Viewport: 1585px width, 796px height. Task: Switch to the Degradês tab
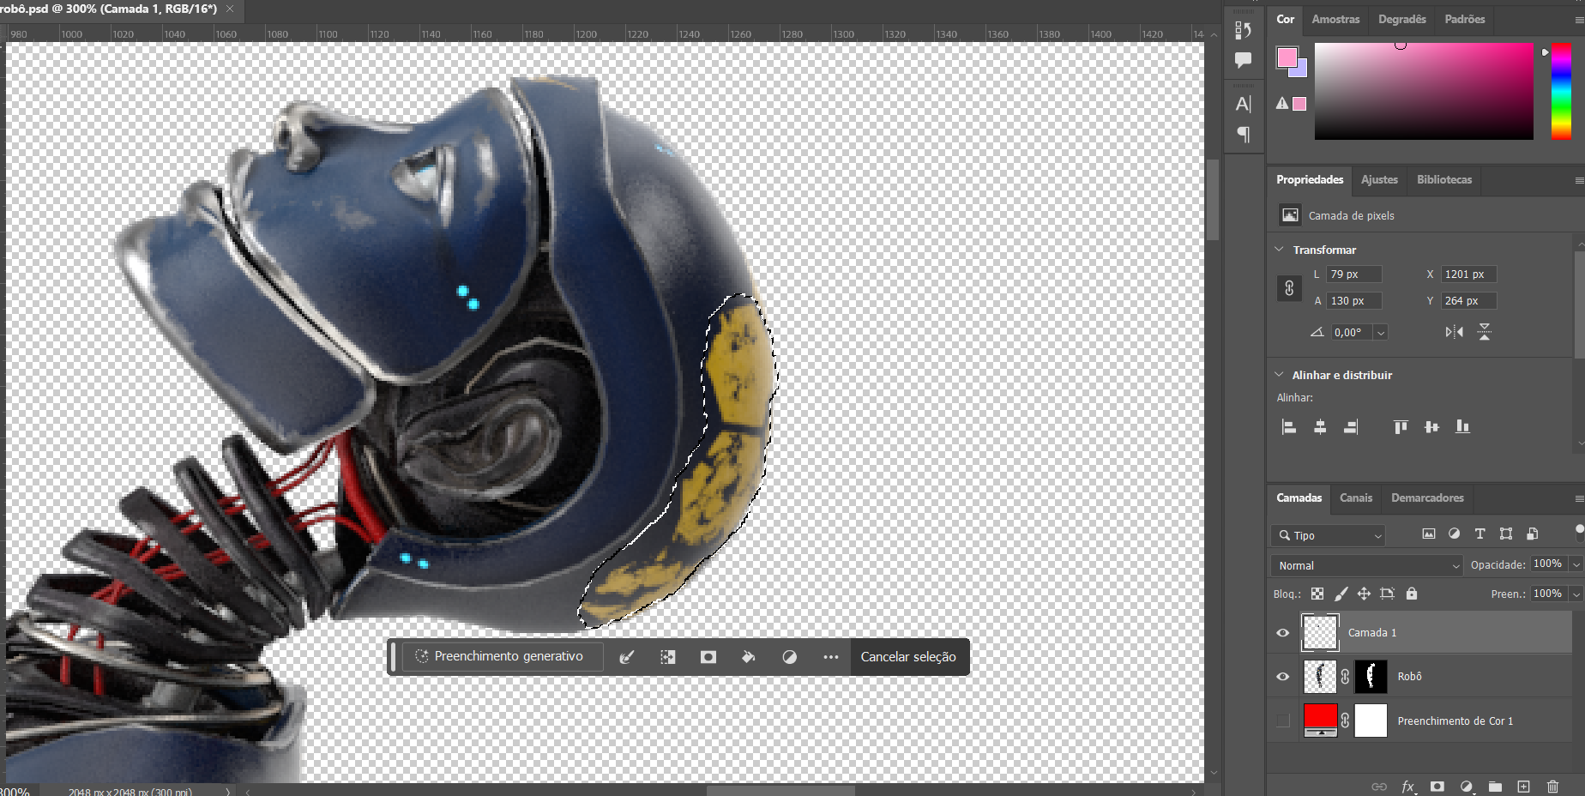pos(1402,19)
